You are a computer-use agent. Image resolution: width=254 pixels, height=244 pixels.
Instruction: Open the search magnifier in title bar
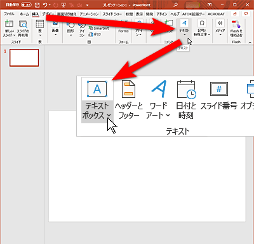(175, 4)
